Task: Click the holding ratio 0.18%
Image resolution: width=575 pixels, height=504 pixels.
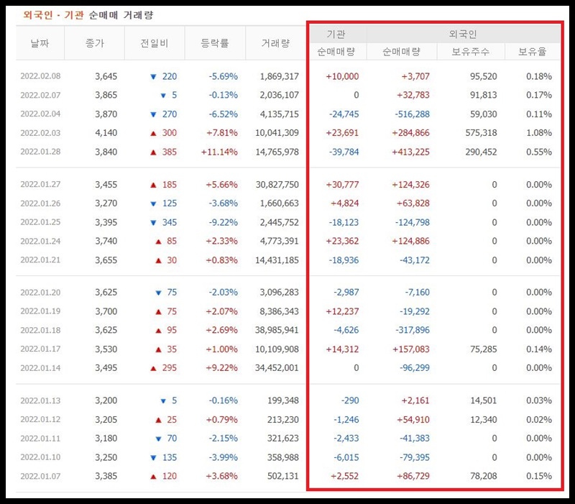Action: pyautogui.click(x=538, y=76)
